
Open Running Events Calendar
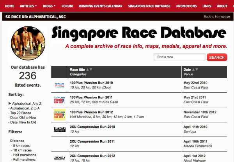tap(101, 6)
